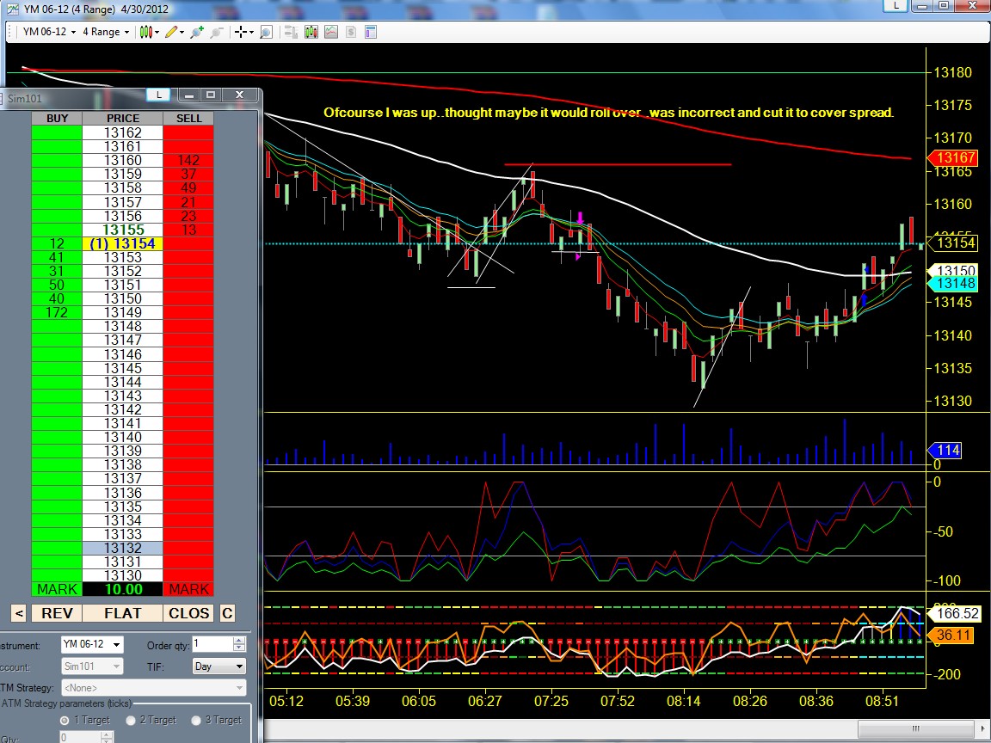Click the greyed zoom out magnifier icon
Viewport: 991px width, 743px height.
click(x=217, y=32)
